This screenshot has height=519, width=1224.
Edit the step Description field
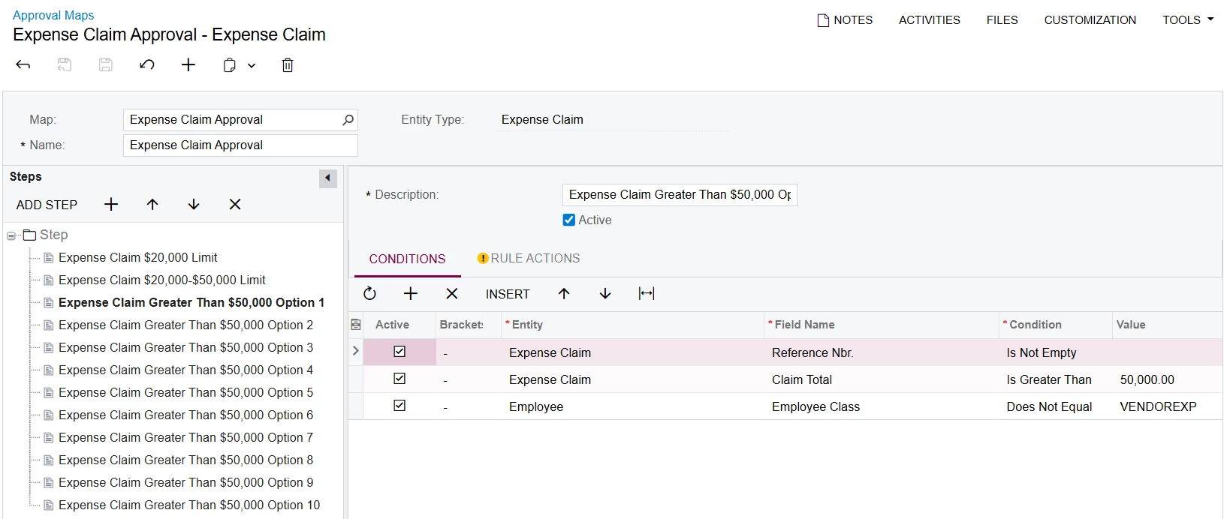[x=680, y=195]
